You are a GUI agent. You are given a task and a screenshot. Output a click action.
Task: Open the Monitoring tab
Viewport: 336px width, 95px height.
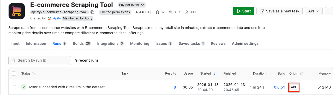140,43
